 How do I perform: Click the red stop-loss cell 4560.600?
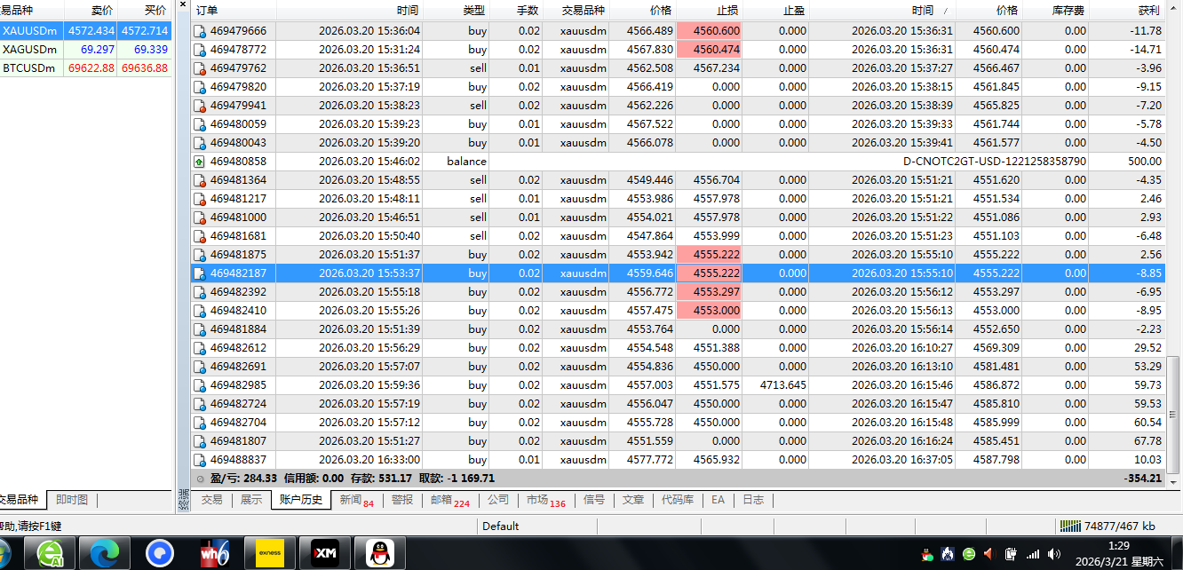click(x=709, y=31)
